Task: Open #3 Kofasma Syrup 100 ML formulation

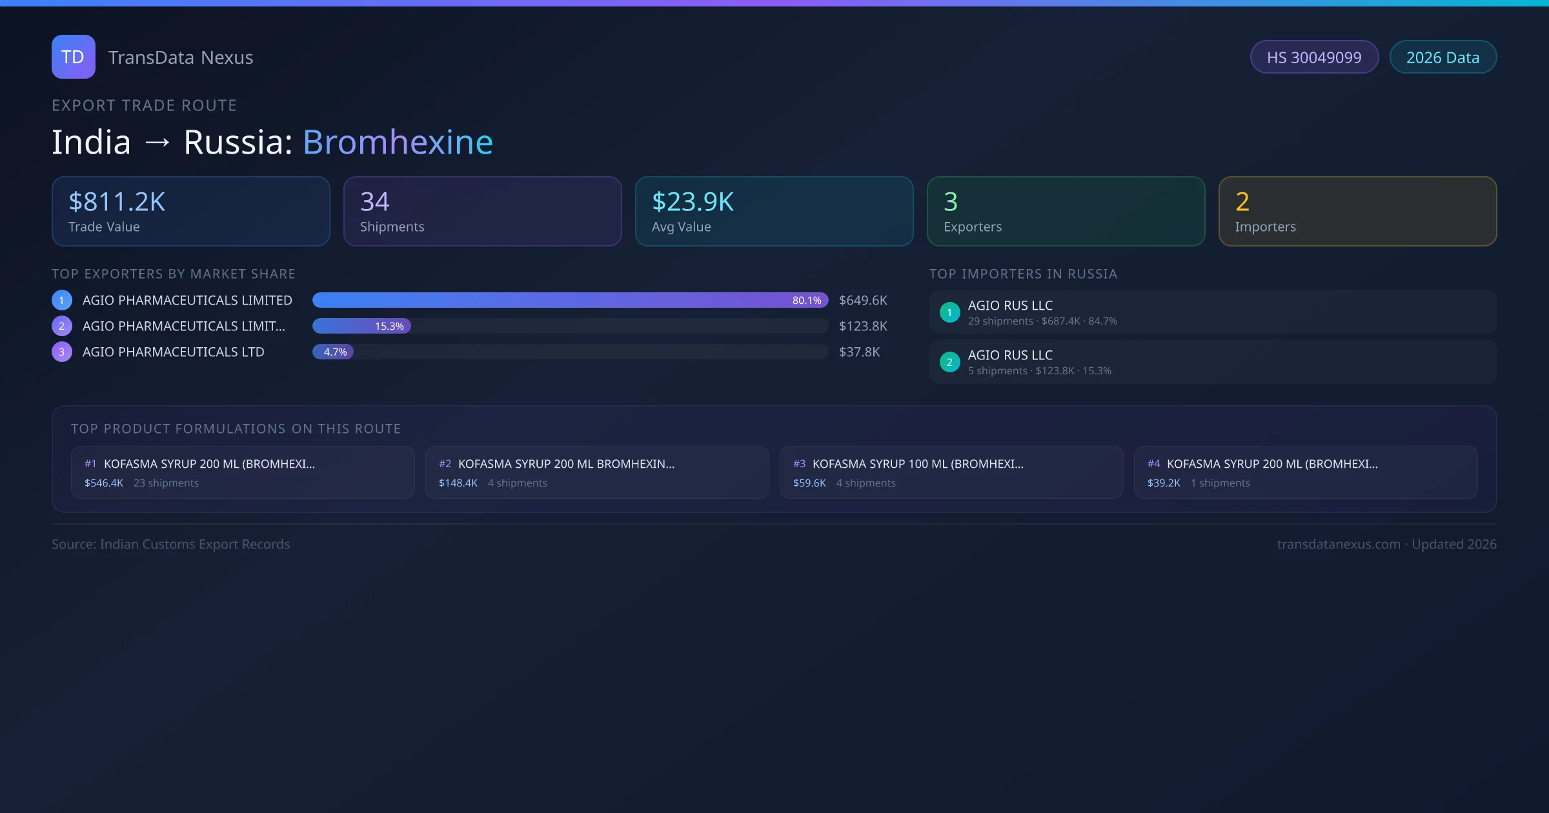Action: 951,472
